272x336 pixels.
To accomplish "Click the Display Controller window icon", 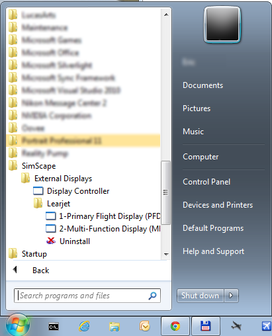I will (x=38, y=191).
